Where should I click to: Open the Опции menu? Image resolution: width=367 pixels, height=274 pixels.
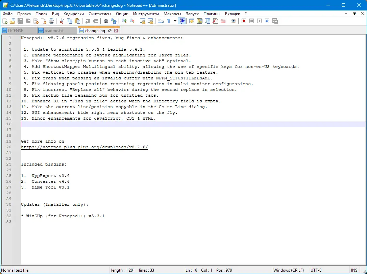(x=122, y=14)
